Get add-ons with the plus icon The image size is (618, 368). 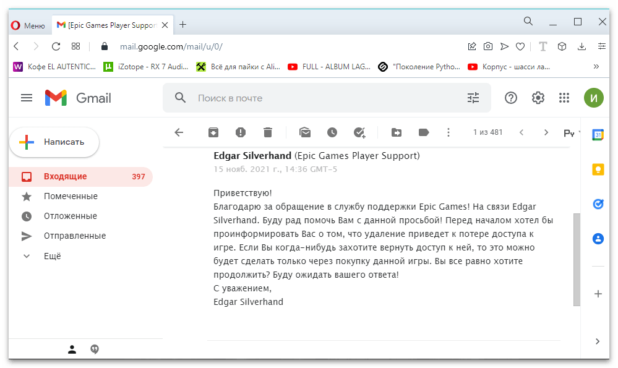tap(598, 294)
